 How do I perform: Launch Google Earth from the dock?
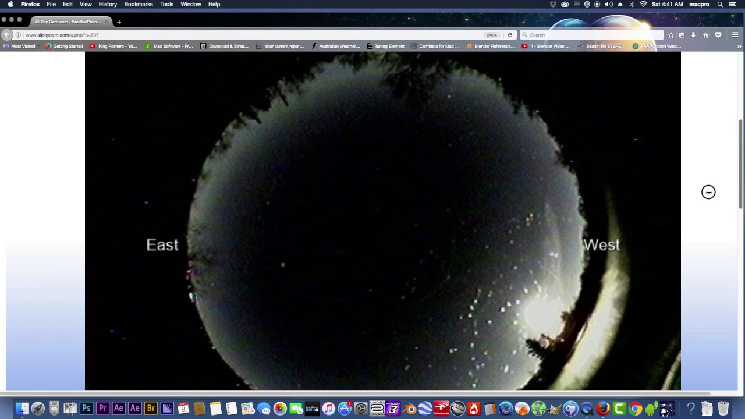(x=425, y=409)
